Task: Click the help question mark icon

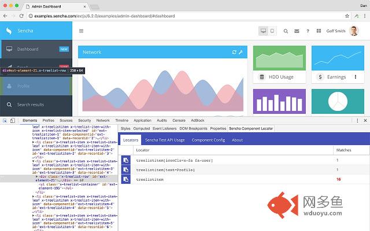Action: pyautogui.click(x=308, y=31)
